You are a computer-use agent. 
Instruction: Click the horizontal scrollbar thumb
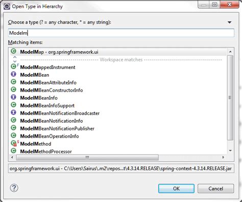[87, 158]
